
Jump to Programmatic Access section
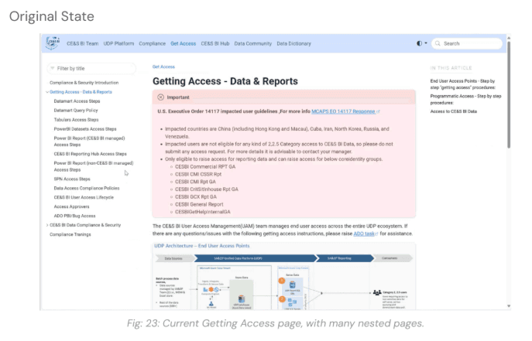click(x=465, y=99)
